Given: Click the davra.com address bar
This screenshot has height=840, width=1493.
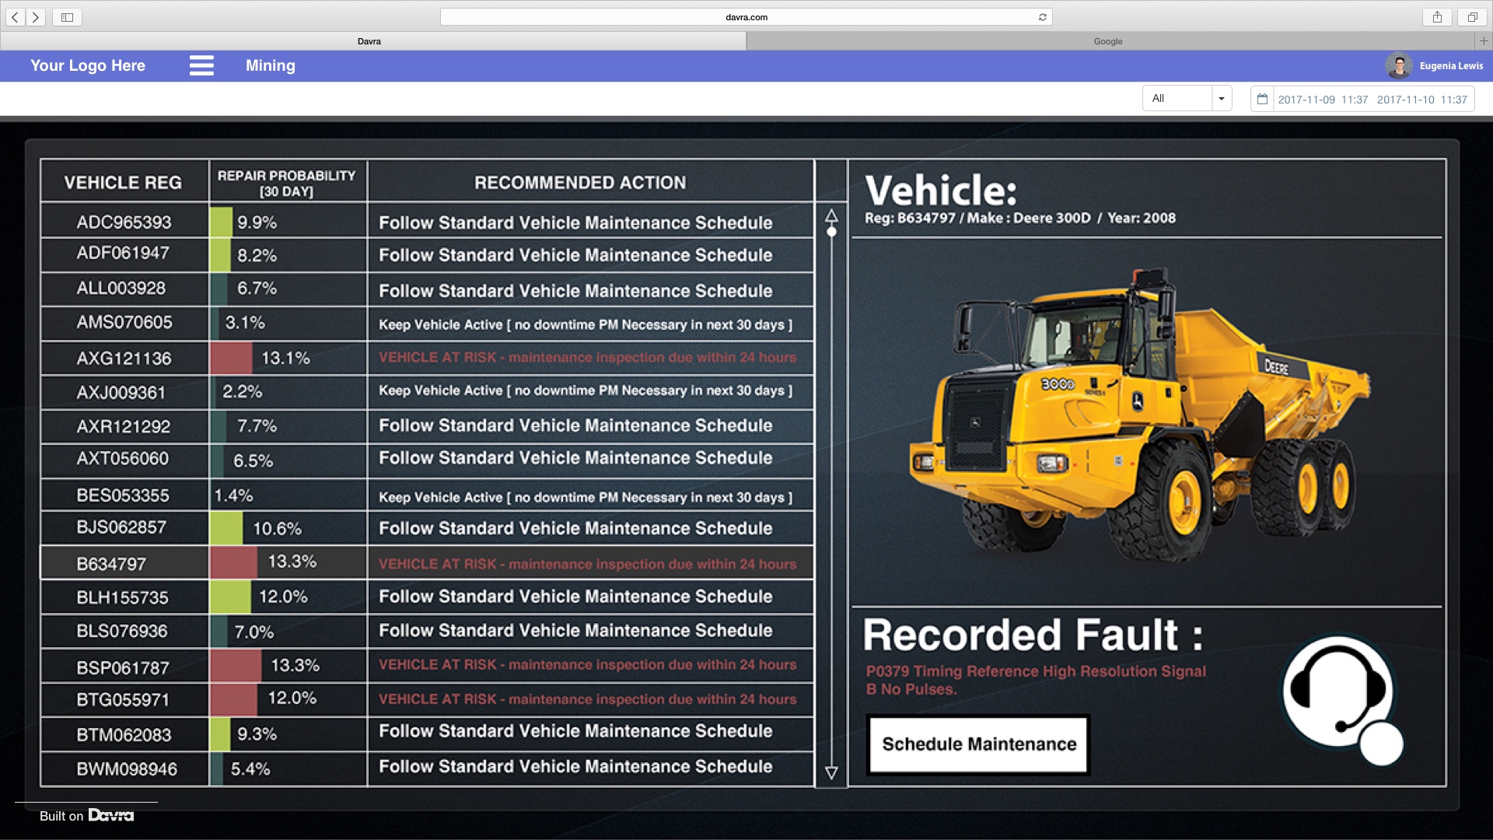Looking at the screenshot, I should pyautogui.click(x=746, y=17).
